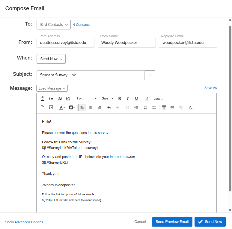Center align the text

[x=91, y=108]
